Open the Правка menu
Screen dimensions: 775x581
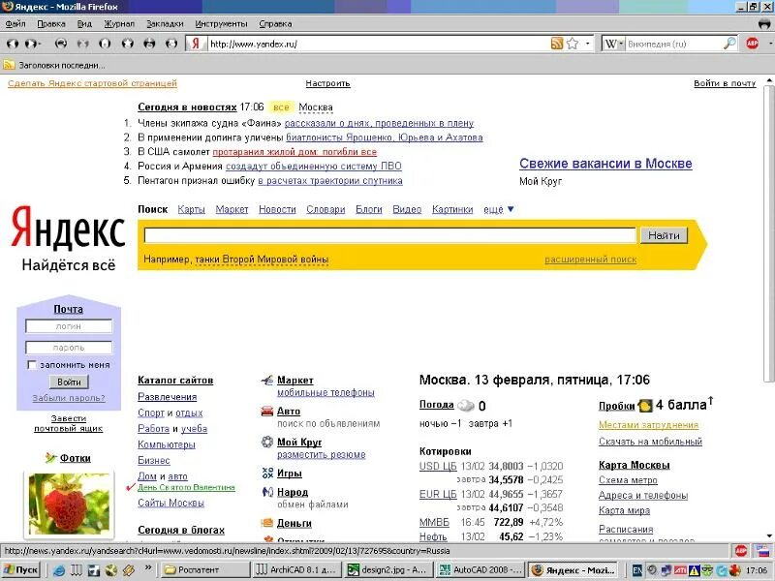(51, 23)
